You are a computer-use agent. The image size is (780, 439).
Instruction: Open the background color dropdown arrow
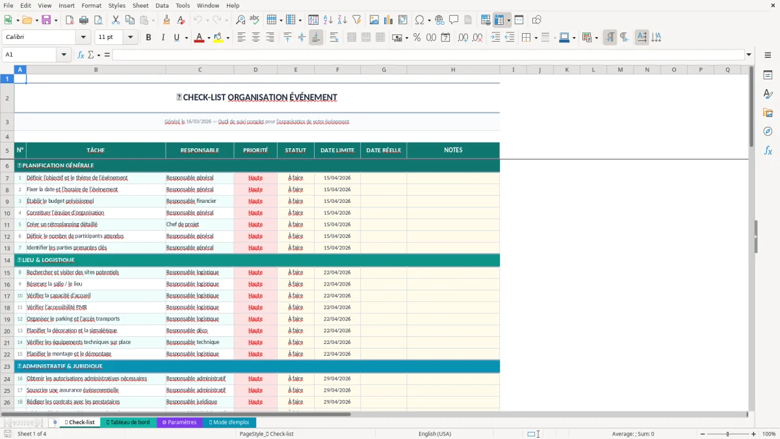[x=227, y=38]
